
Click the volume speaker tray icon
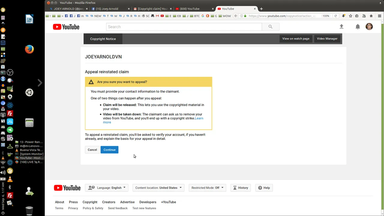click(x=3, y=172)
